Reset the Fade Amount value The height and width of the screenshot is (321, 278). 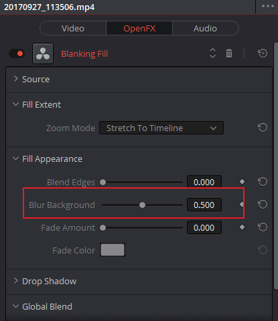pos(263,227)
